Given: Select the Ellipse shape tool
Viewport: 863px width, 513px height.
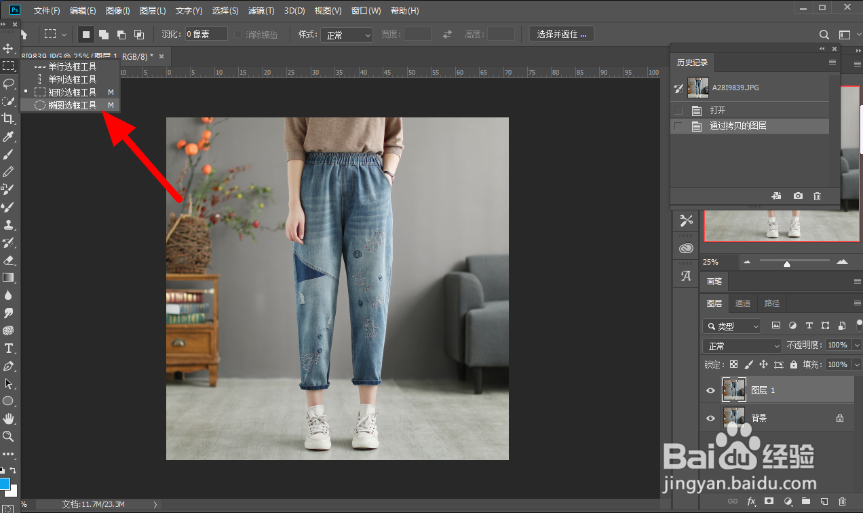Looking at the screenshot, I should (x=8, y=401).
